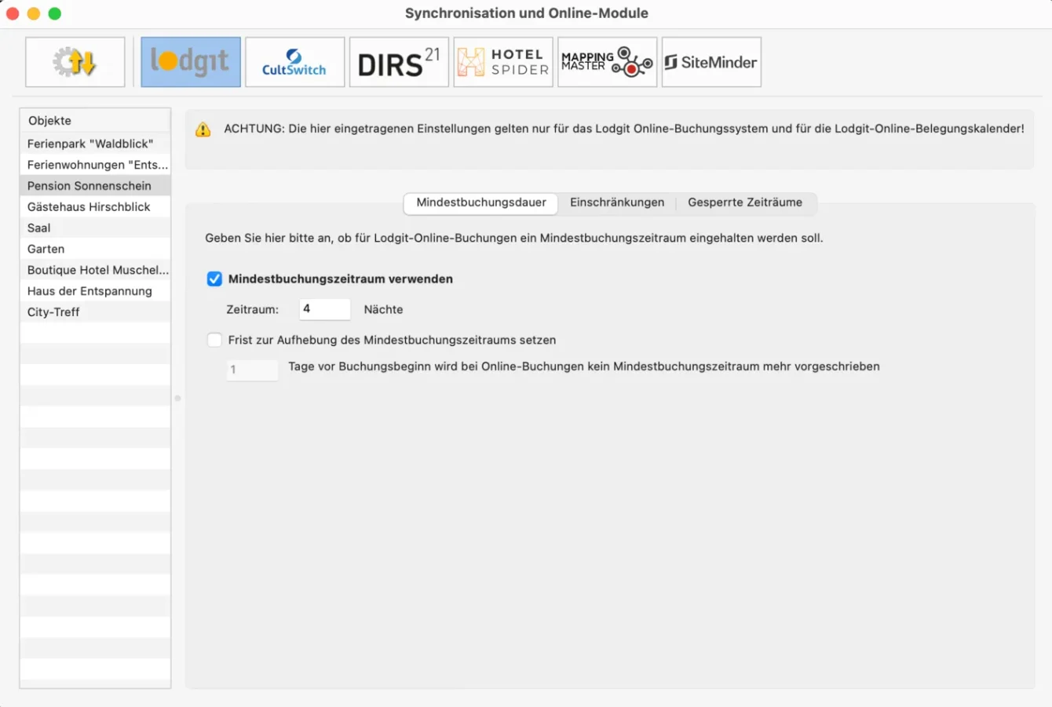Select Haus der Entspannung object

point(95,291)
